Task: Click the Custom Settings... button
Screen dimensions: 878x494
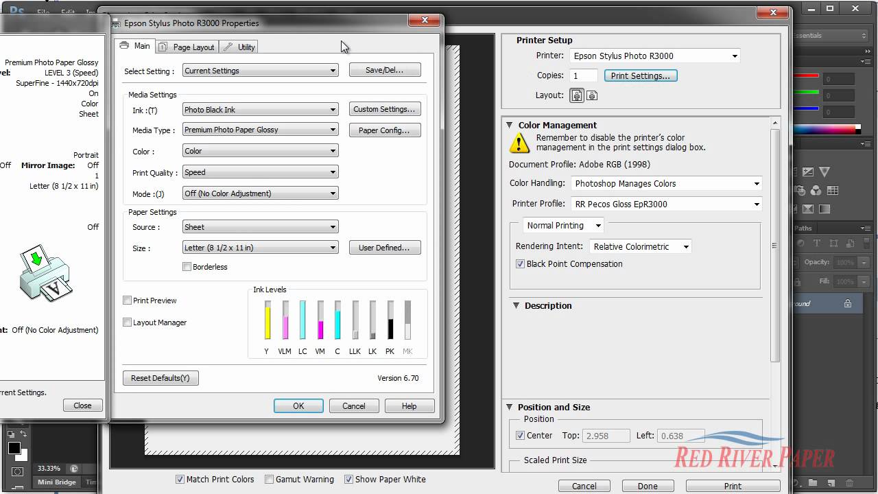Action: 385,109
